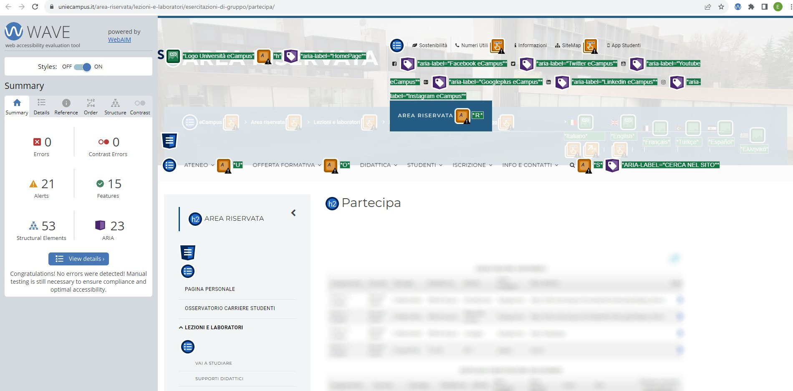Click the WAVE extension icon in browser toolbar

pyautogui.click(x=738, y=7)
